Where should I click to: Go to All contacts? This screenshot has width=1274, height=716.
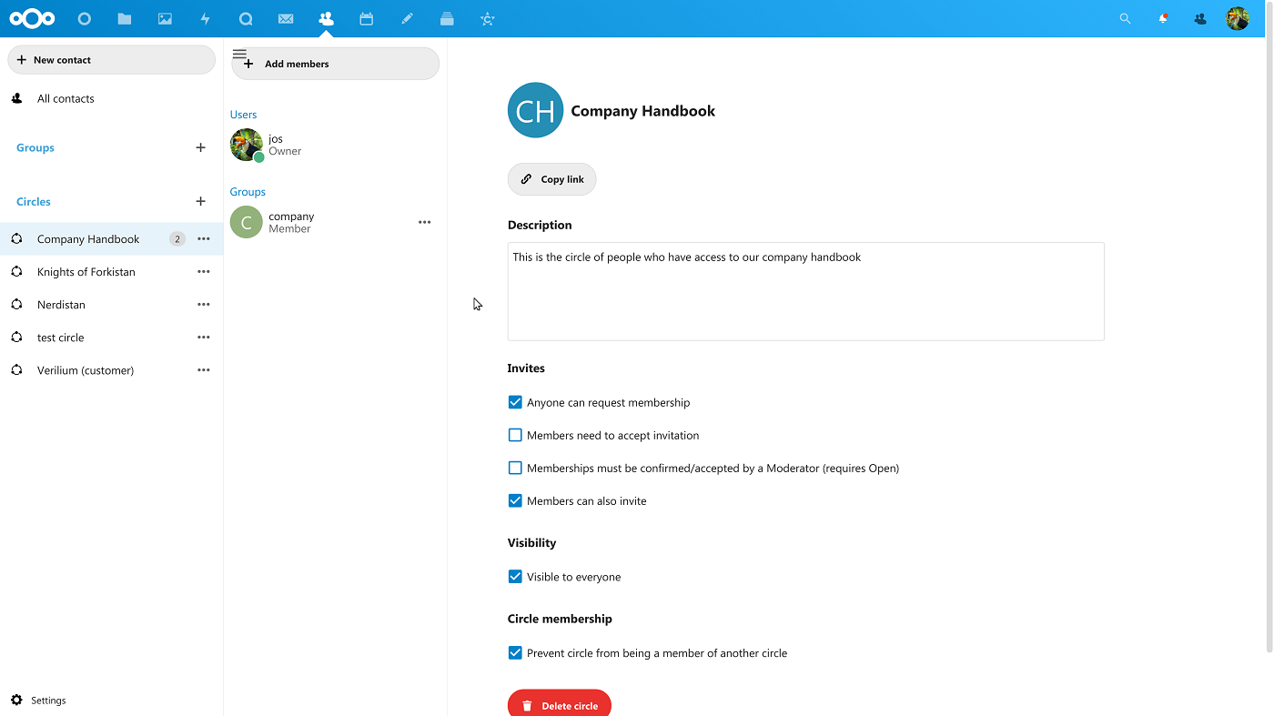pyautogui.click(x=64, y=97)
